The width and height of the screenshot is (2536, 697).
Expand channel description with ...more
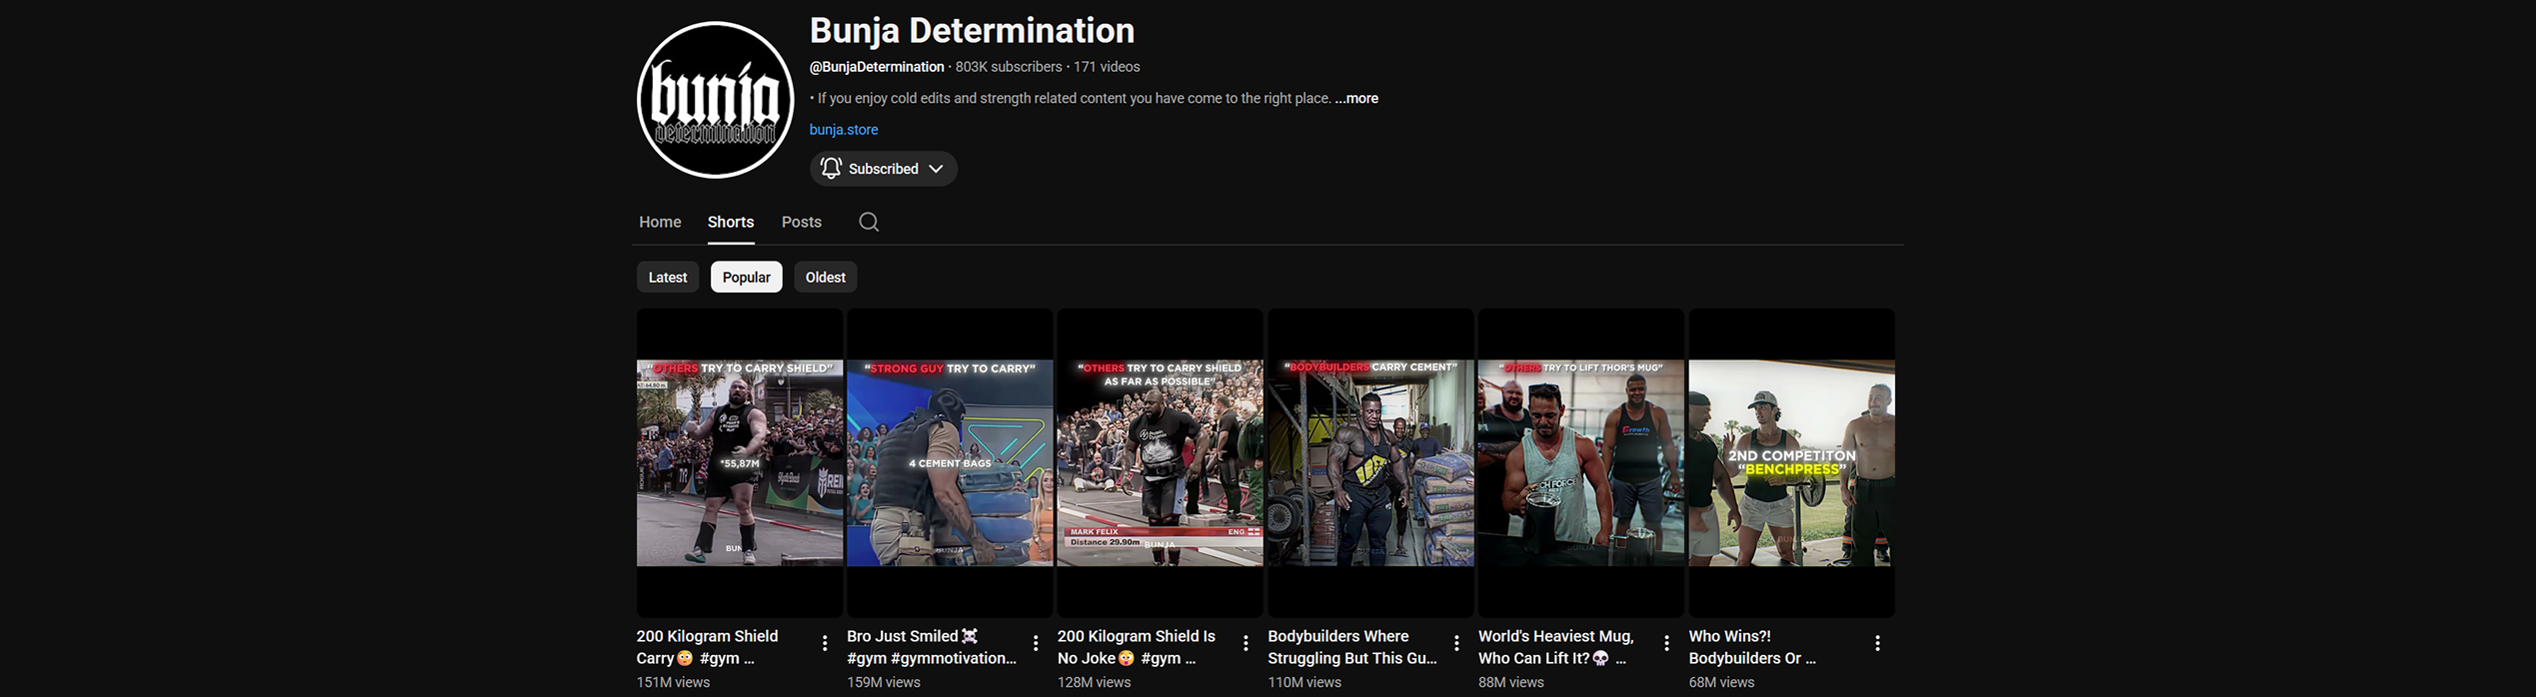(1356, 98)
